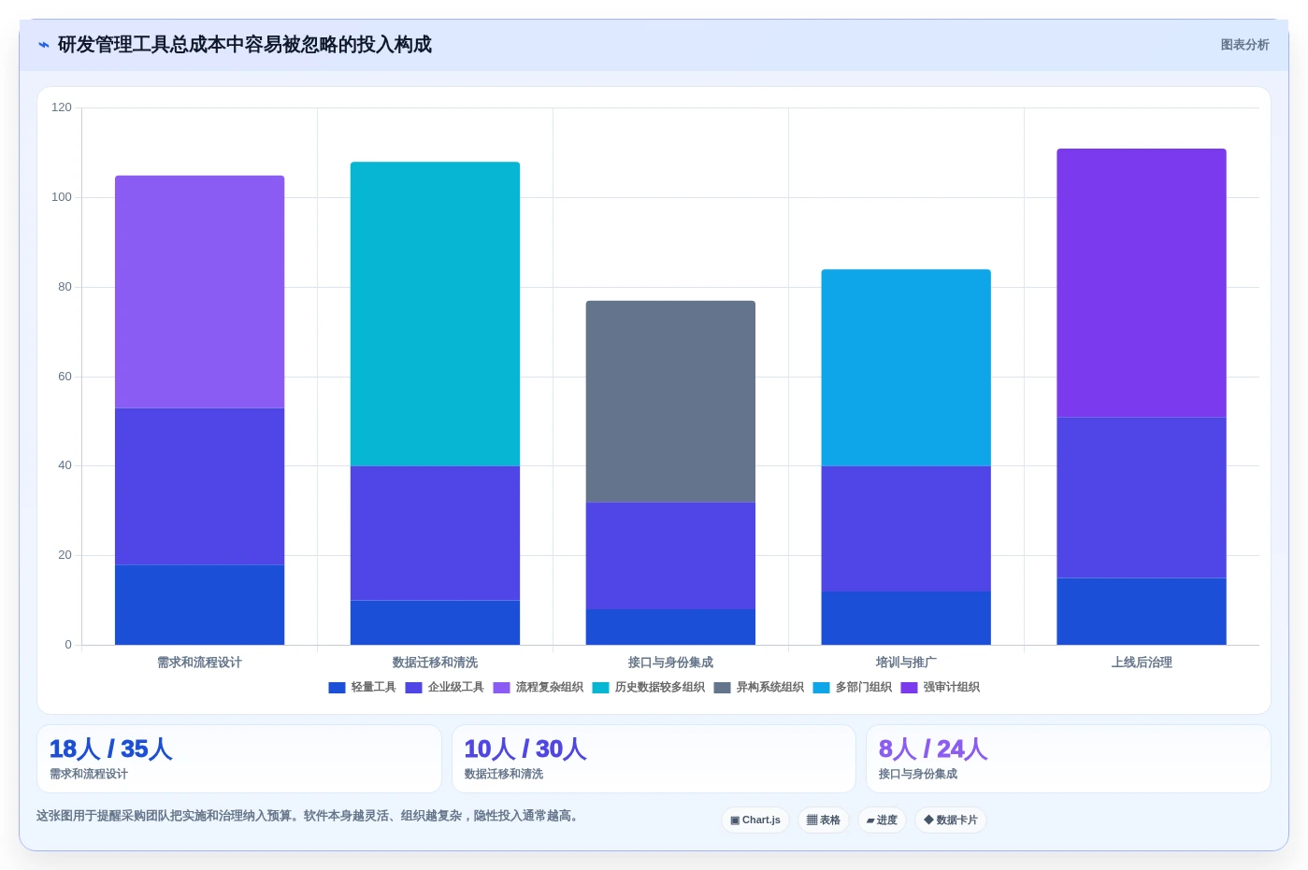
Task: Click the 企业级工具 segment of 需求和流程设计 bar
Action: pos(199,486)
